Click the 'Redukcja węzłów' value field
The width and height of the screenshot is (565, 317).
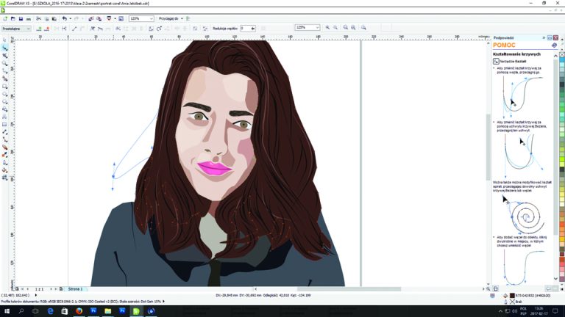[244, 28]
